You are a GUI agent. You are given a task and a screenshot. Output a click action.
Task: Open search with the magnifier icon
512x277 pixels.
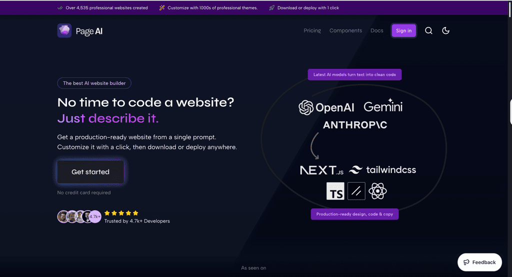click(428, 30)
